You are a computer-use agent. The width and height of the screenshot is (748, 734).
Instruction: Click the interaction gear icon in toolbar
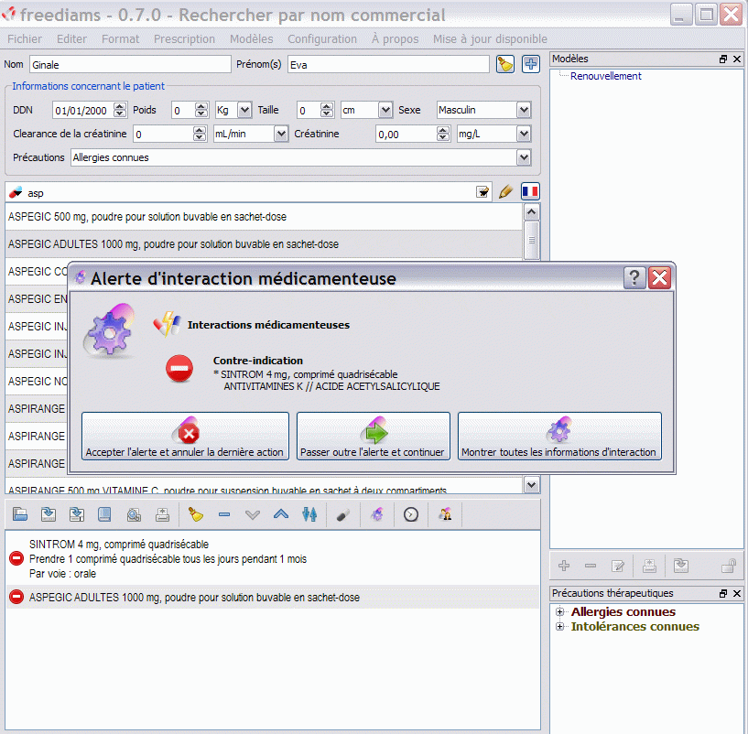(377, 514)
